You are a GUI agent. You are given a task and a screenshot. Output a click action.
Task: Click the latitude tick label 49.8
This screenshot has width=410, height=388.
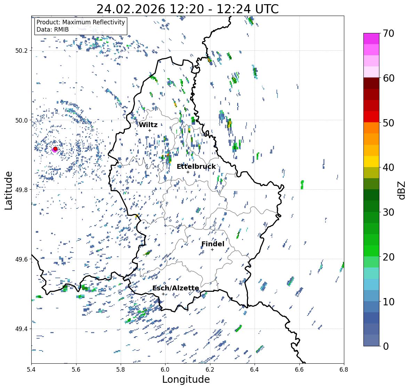click(21, 190)
